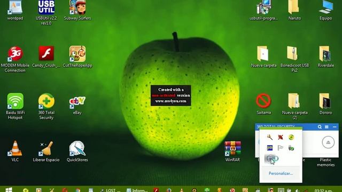Switch to the LOST... taskbar window
Viewport: 342px width, 192px height.
click(111, 190)
